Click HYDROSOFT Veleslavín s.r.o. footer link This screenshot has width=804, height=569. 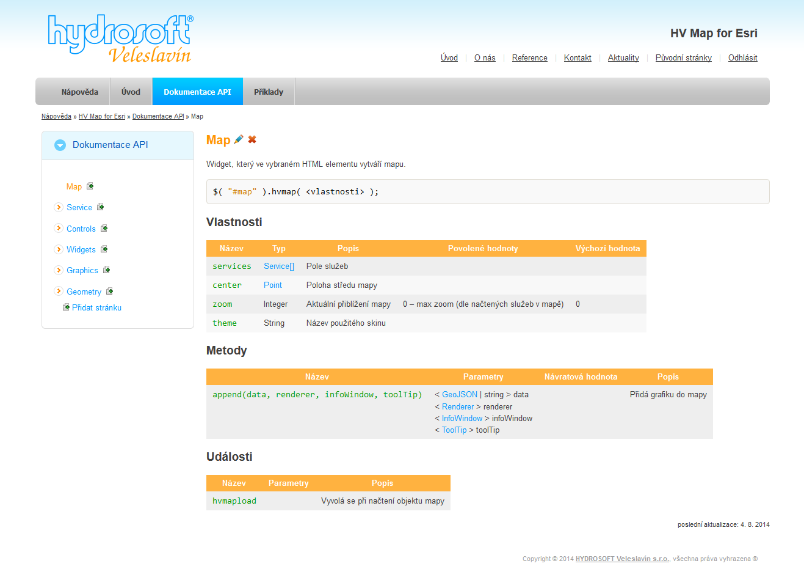(x=623, y=559)
